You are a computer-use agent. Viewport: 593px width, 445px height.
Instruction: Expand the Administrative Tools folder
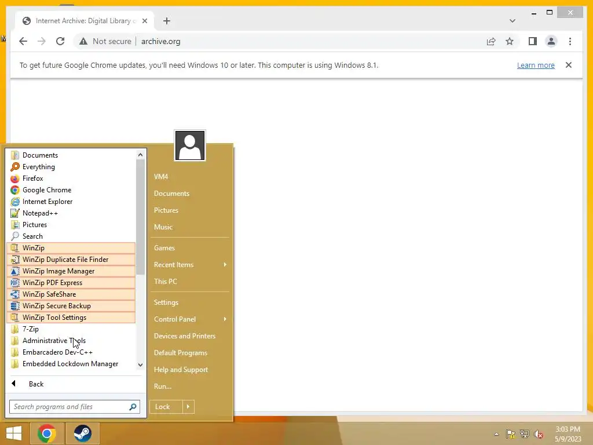click(71, 341)
